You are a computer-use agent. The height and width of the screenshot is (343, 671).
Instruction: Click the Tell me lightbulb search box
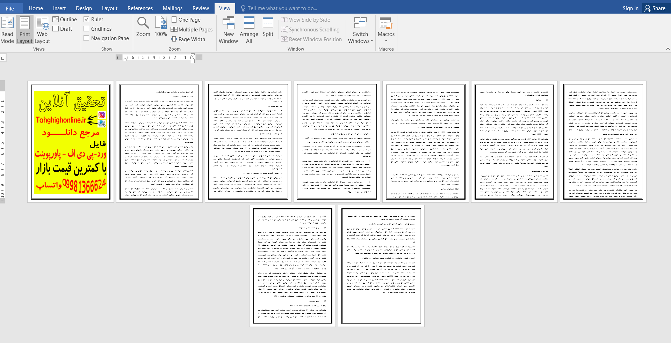pos(280,8)
